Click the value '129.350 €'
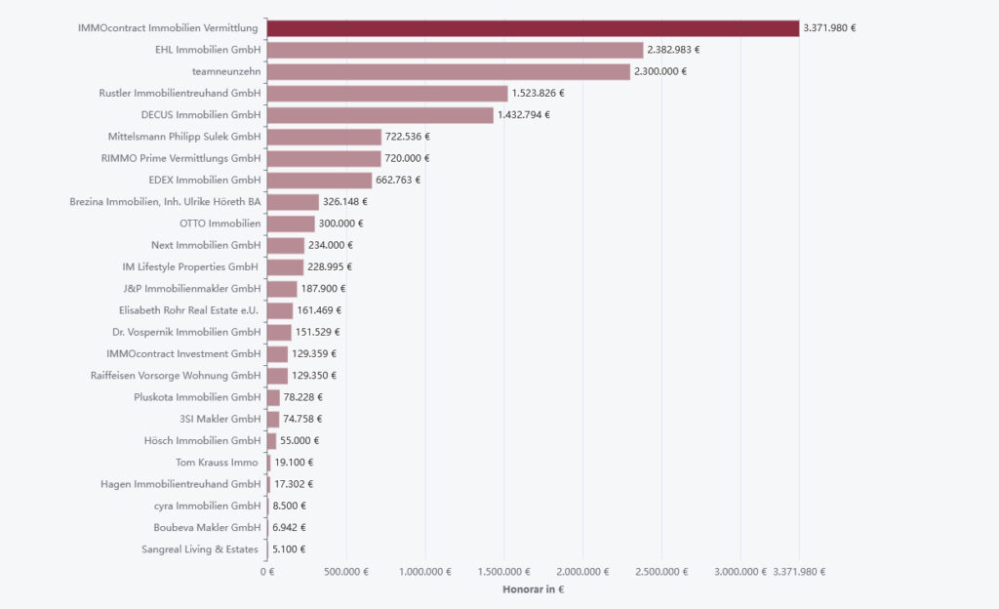Image resolution: width=999 pixels, height=609 pixels. pos(314,375)
